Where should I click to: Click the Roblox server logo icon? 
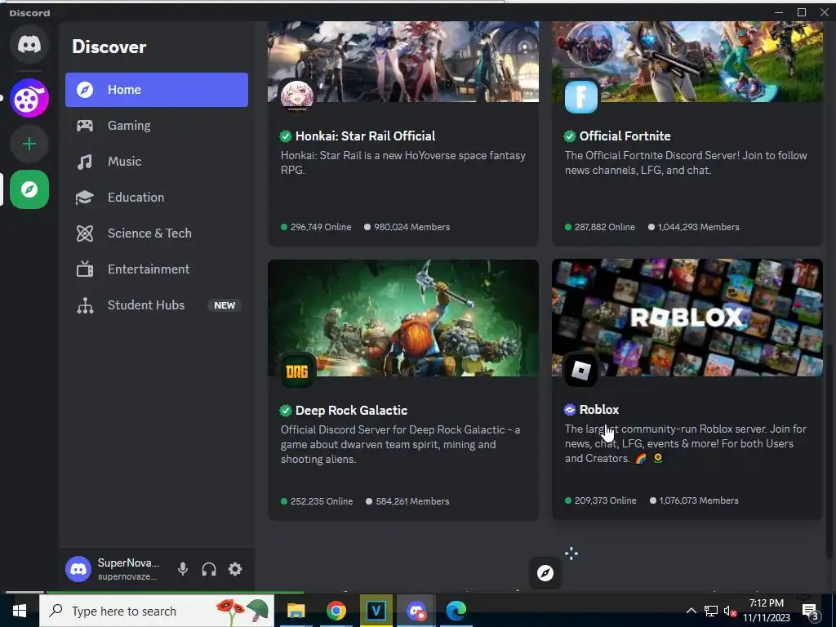tap(581, 371)
